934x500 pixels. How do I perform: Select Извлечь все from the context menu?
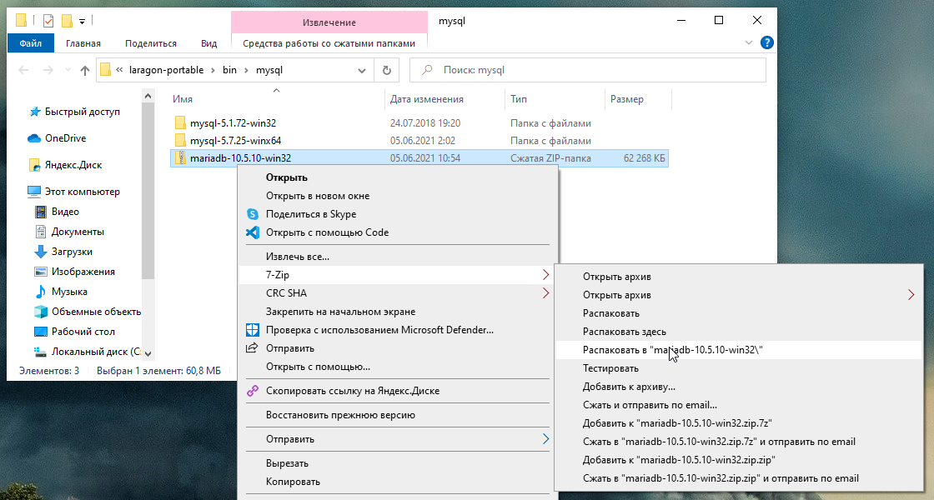(298, 257)
